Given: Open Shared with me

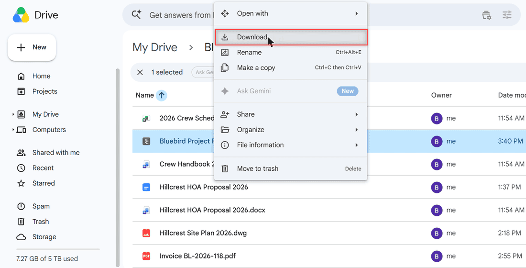Looking at the screenshot, I should coord(56,153).
